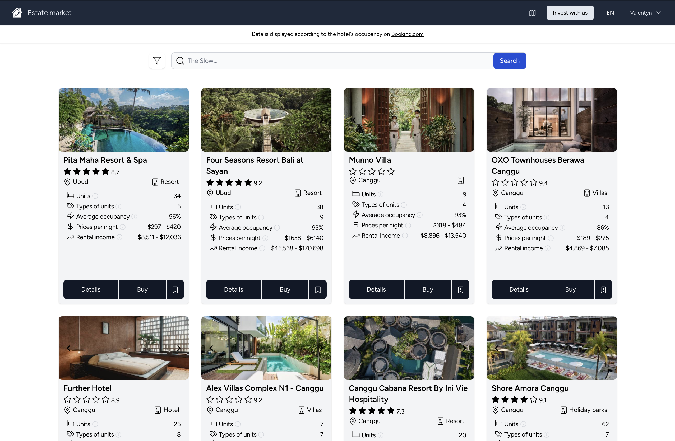
Task: Show previous photo of Munno Villa
Action: (x=354, y=120)
